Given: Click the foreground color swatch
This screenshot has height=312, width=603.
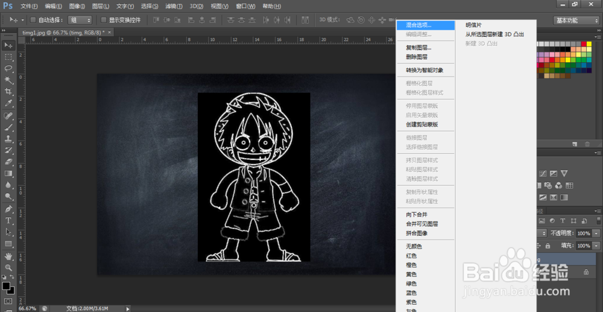Looking at the screenshot, I should (6, 286).
